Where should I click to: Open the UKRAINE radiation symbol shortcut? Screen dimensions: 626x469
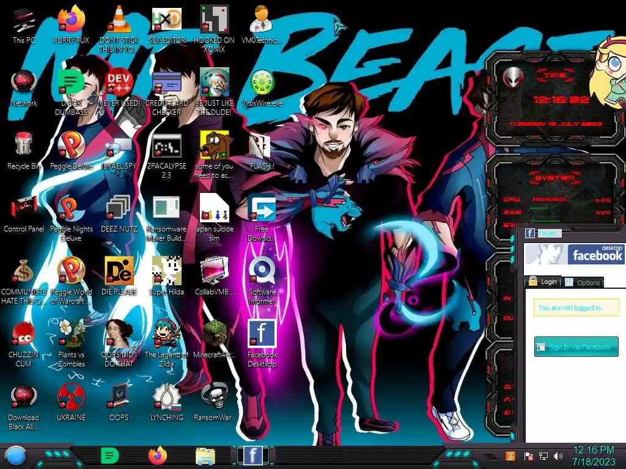pos(72,396)
